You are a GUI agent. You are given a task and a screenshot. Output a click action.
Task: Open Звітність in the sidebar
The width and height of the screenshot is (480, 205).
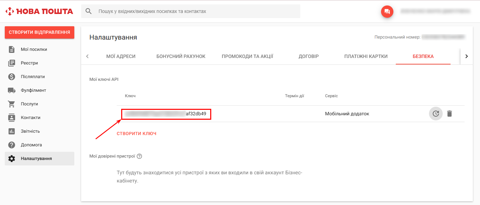30,131
